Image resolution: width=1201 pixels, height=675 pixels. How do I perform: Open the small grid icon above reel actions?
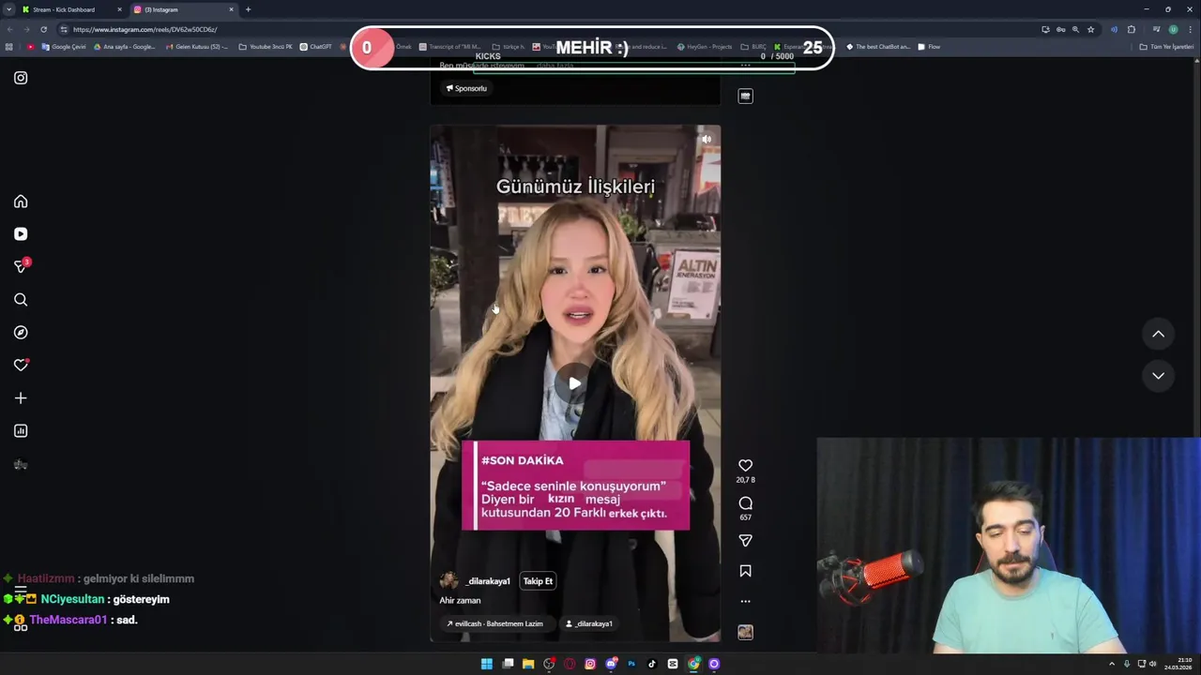coord(745,96)
